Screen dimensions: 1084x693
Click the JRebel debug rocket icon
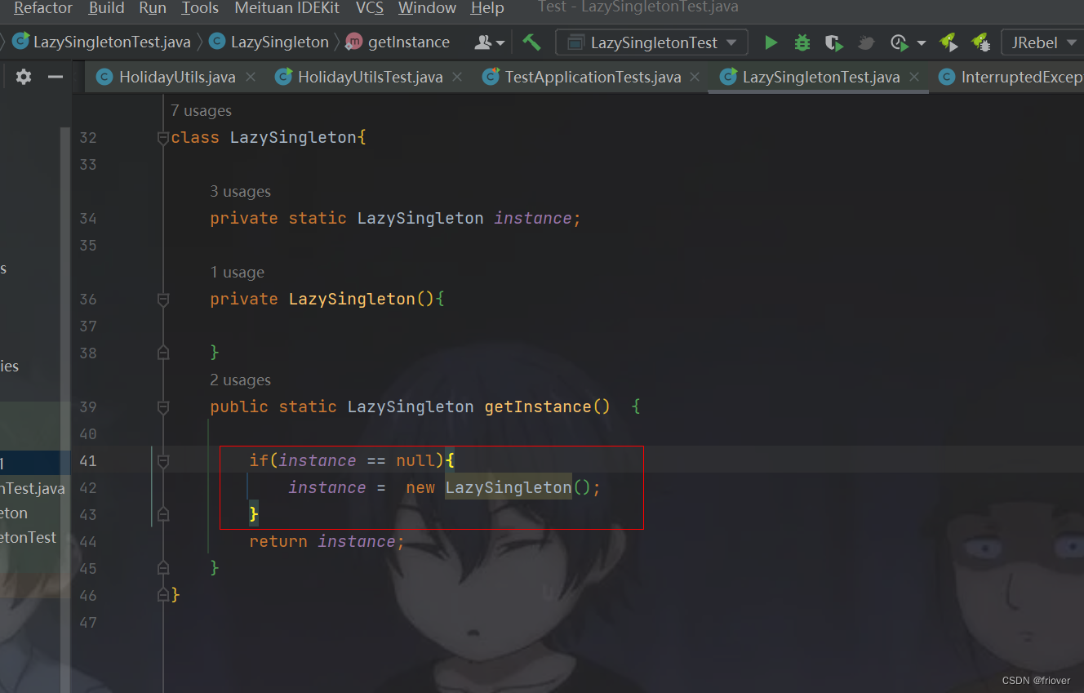click(980, 42)
